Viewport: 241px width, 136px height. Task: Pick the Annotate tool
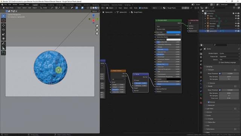(3, 44)
